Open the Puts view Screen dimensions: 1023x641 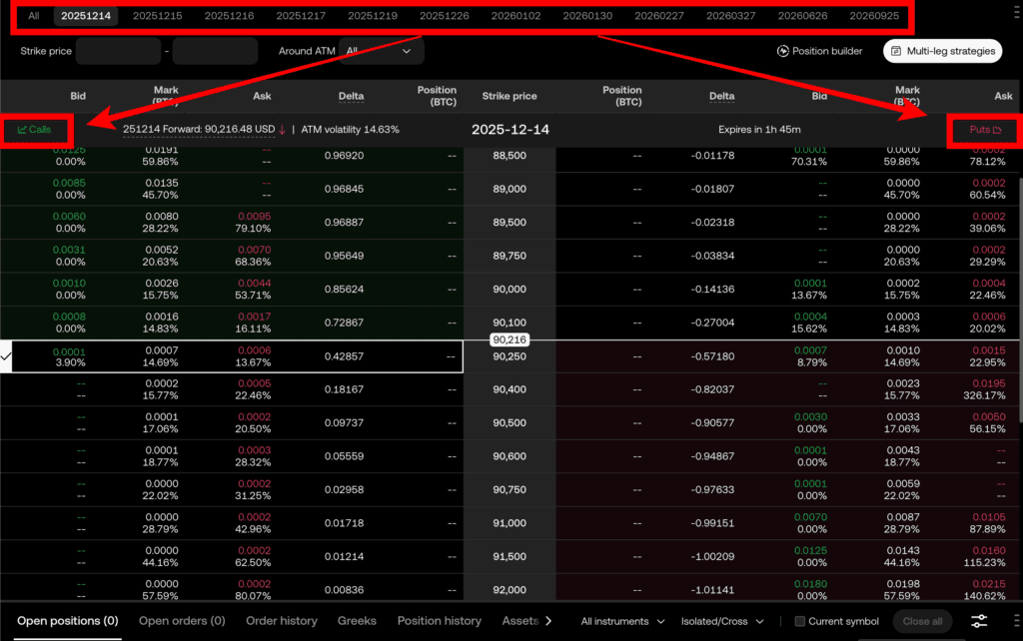(983, 130)
